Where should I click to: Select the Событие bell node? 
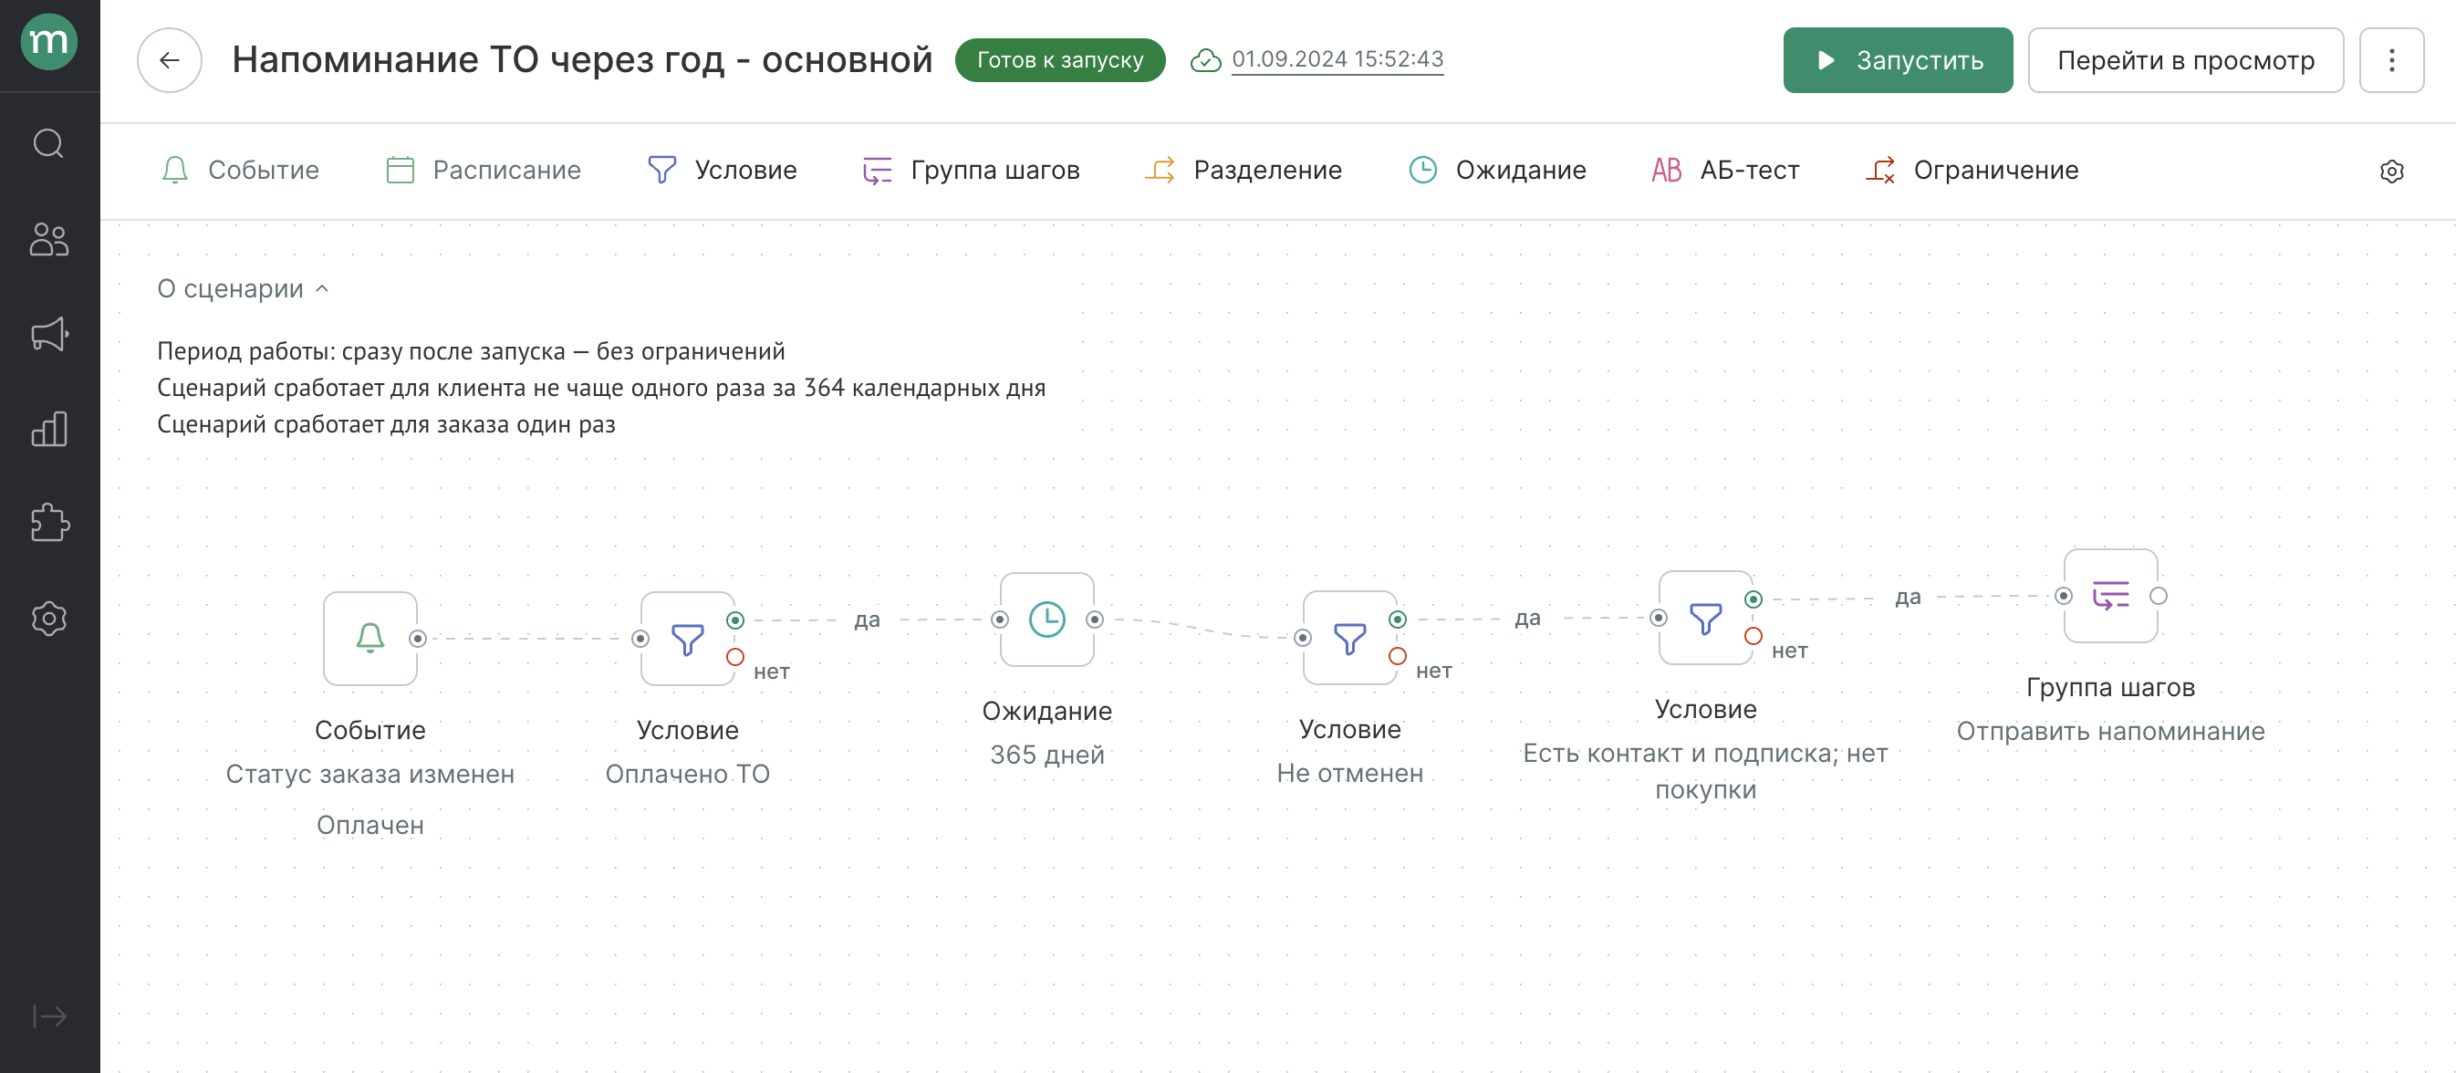pos(369,638)
